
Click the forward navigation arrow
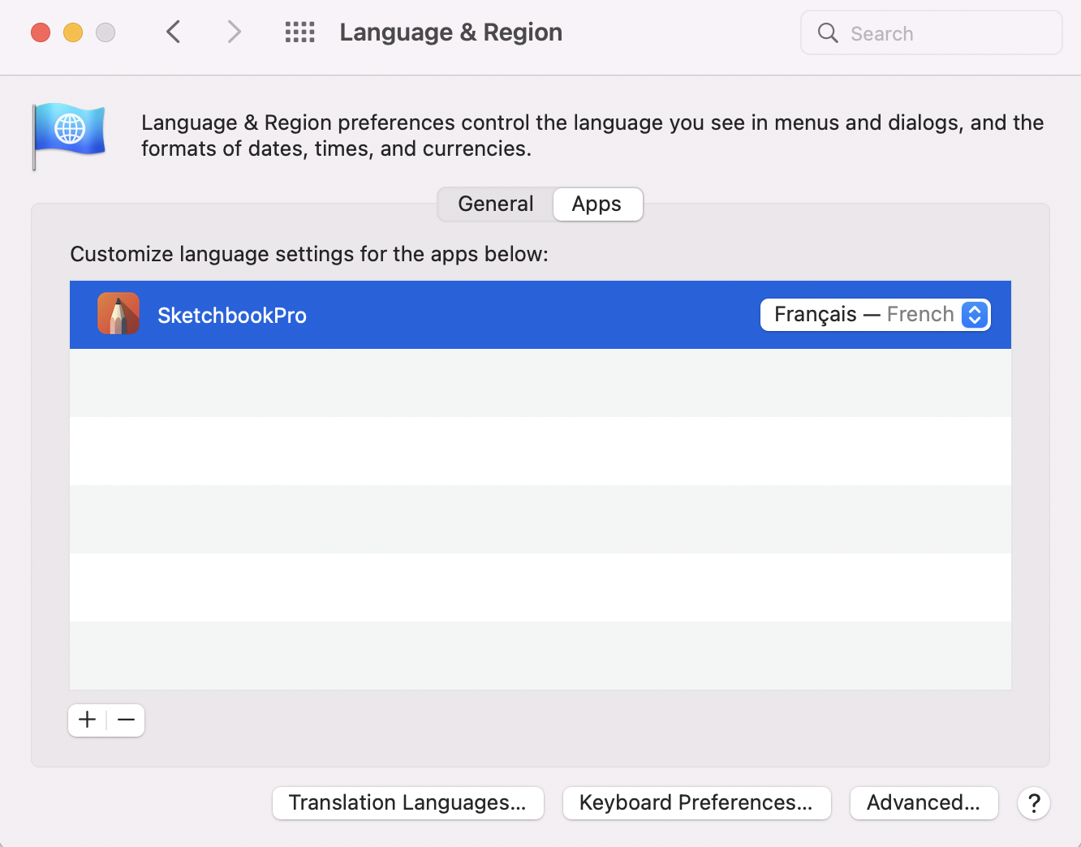click(234, 32)
